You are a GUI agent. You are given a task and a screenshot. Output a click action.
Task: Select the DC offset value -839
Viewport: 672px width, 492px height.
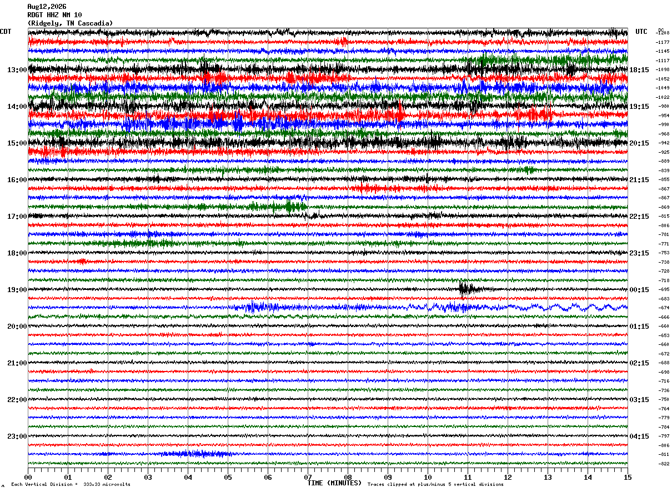664,170
